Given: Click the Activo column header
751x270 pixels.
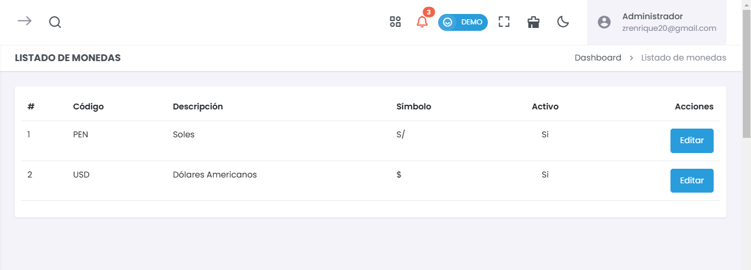Looking at the screenshot, I should click(545, 106).
